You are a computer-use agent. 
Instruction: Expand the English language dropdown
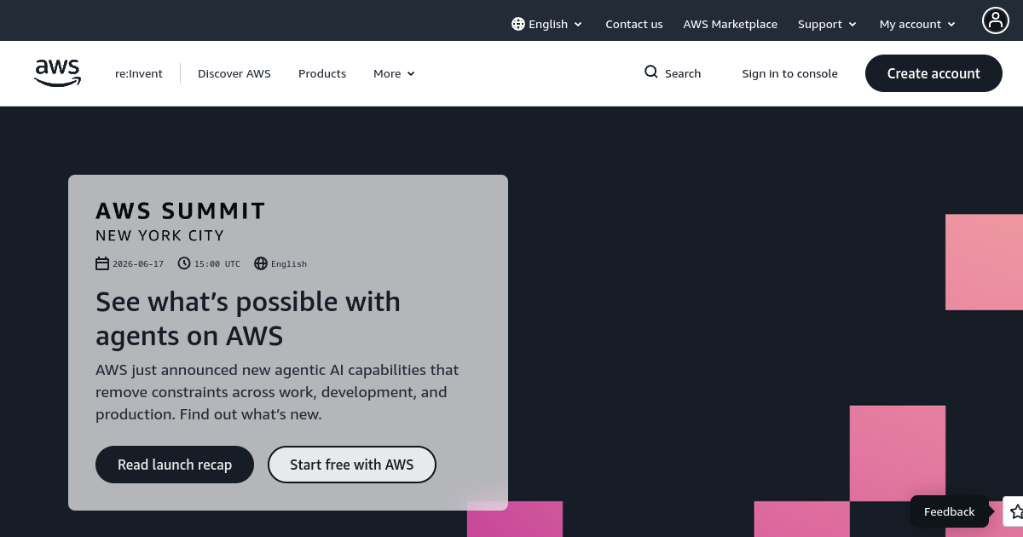(x=547, y=24)
